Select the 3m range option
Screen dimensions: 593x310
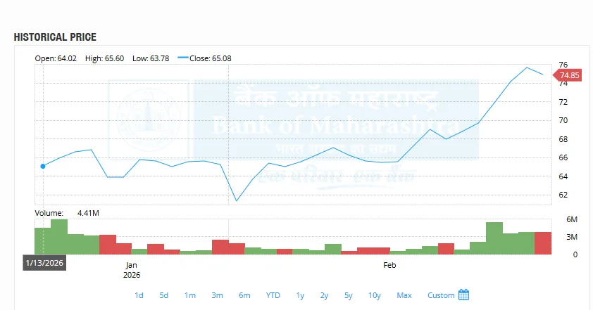[x=217, y=295]
